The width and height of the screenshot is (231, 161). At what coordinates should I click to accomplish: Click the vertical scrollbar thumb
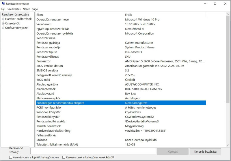pos(228,60)
